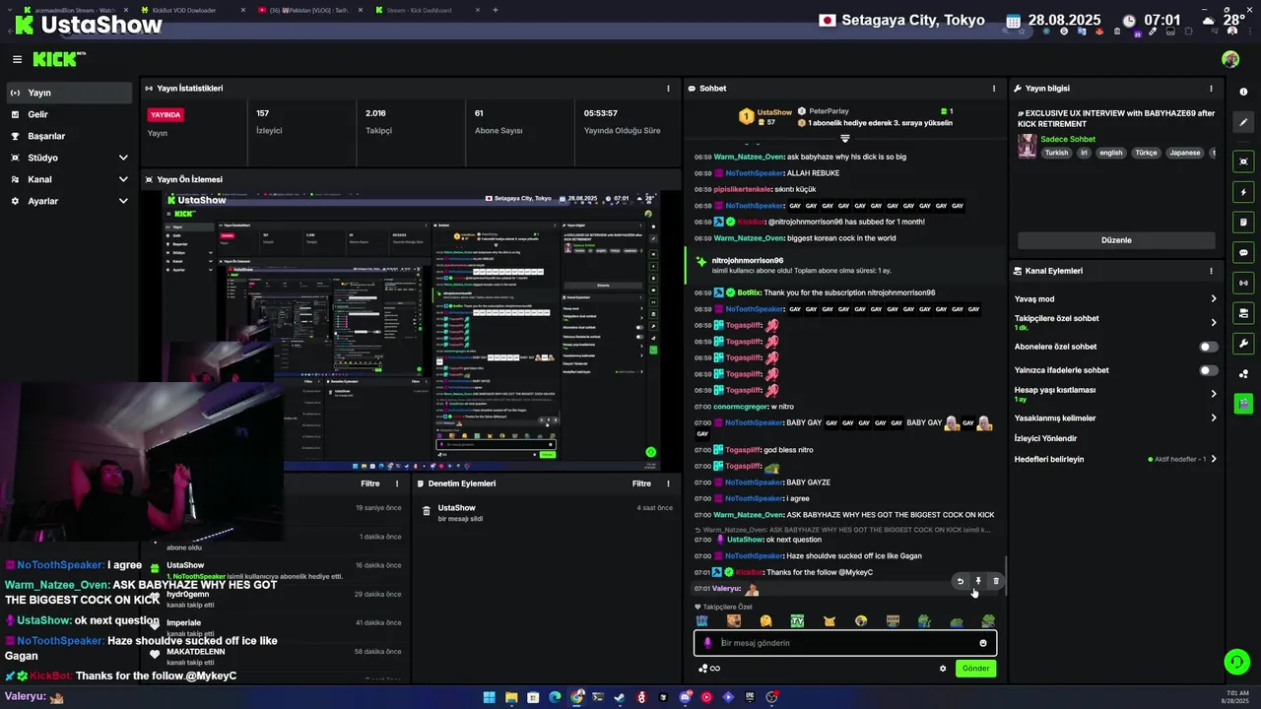
Task: Open File Explorer from the taskbar
Action: pos(511,697)
